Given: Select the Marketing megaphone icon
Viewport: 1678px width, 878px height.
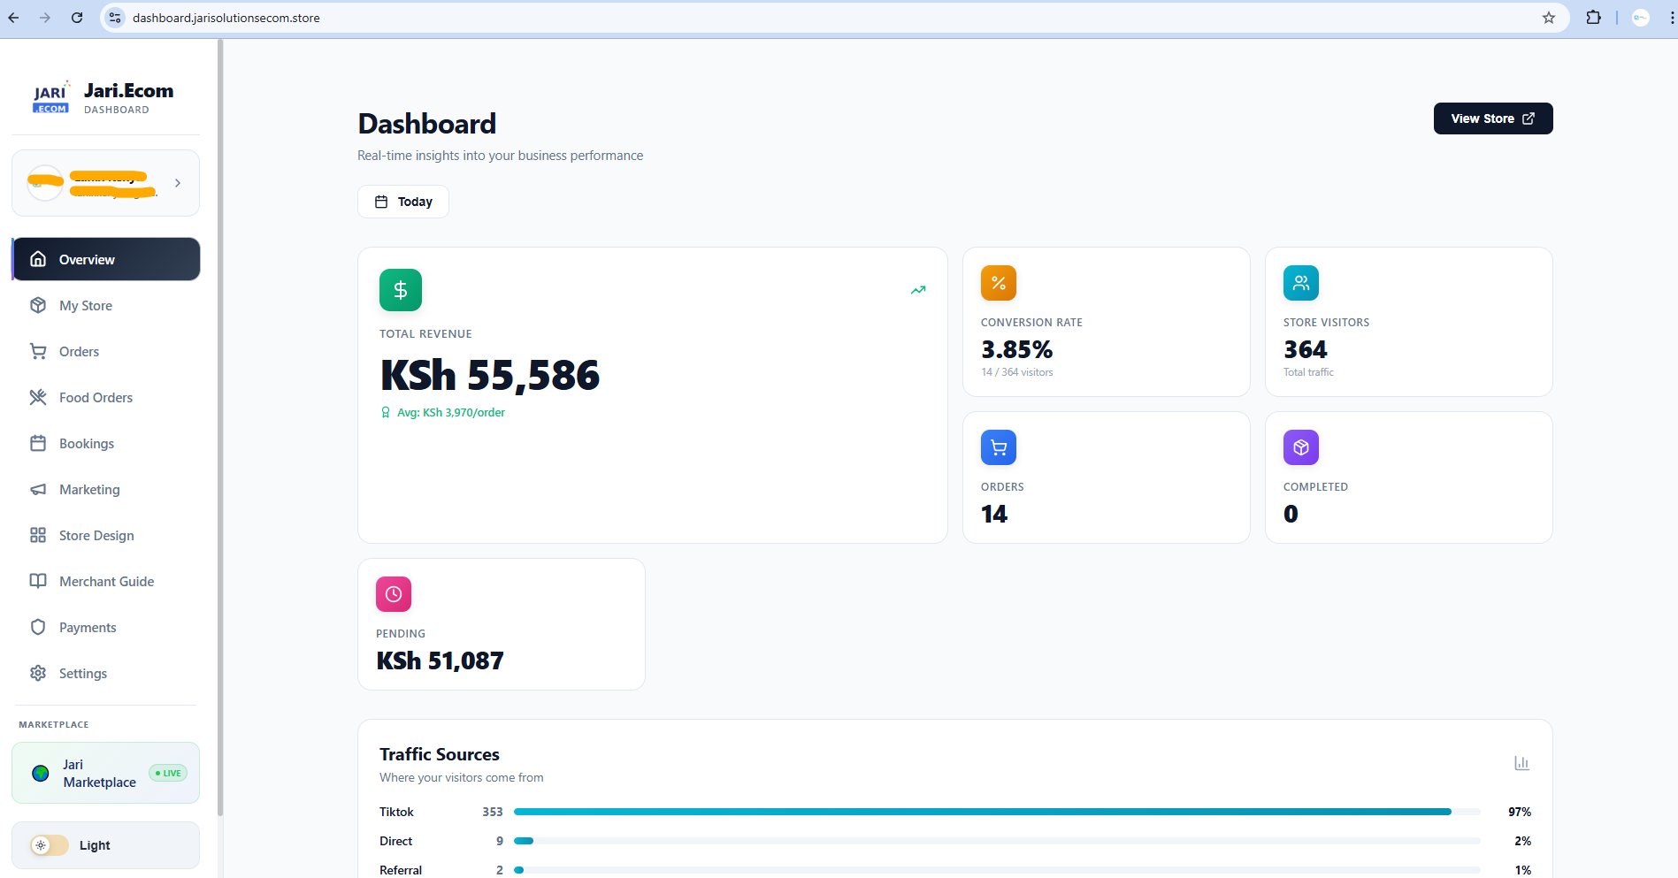Looking at the screenshot, I should click(x=38, y=489).
